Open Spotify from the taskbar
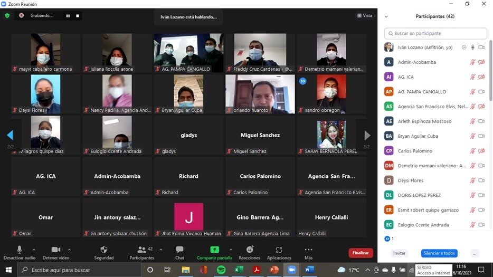The image size is (493, 277). click(x=221, y=270)
